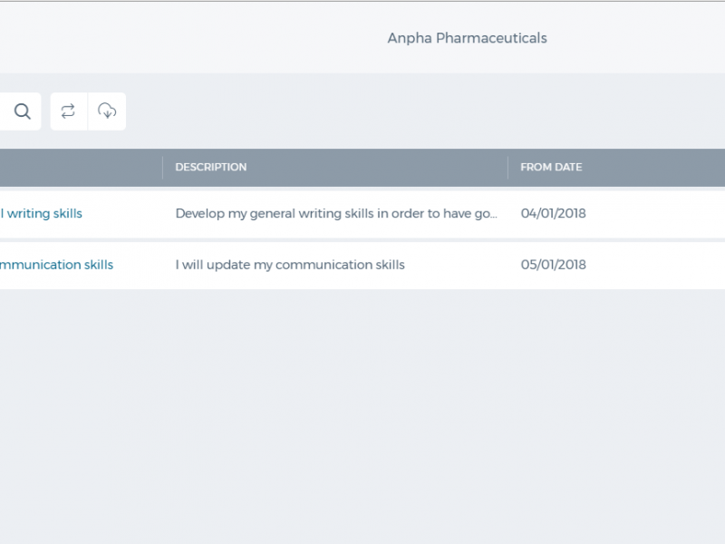Click the 04/01/2018 from date cell

(553, 213)
